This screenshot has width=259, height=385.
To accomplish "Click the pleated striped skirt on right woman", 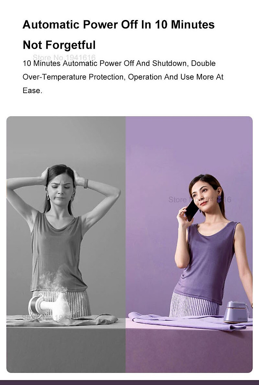I will (194, 305).
